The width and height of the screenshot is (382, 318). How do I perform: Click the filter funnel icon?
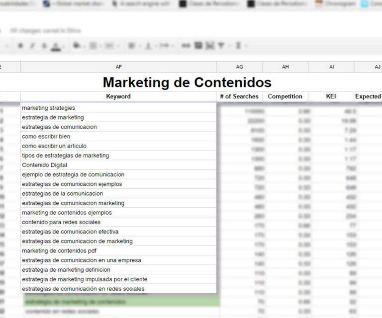221,46
